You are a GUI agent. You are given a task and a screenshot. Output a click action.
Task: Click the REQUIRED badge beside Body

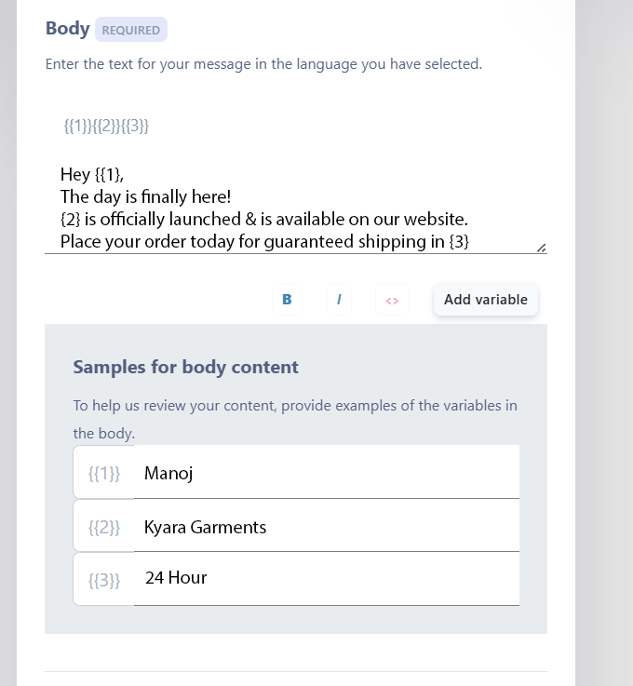pos(131,30)
